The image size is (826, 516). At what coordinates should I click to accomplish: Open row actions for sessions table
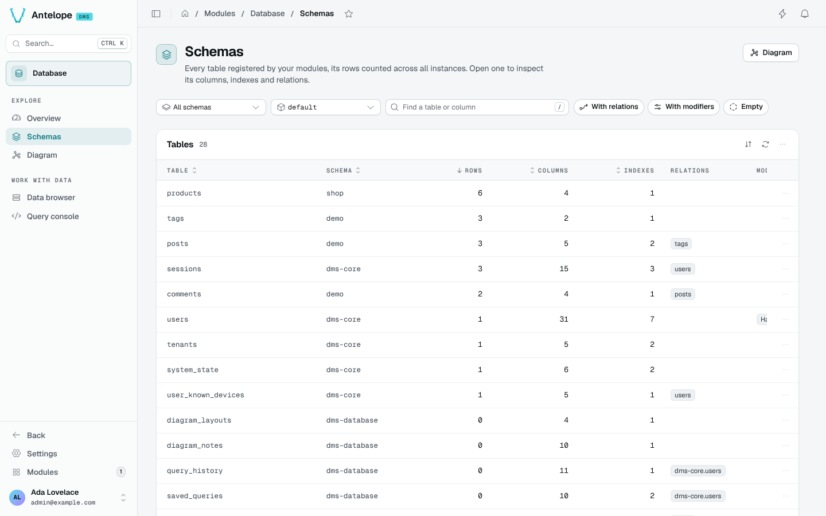click(786, 269)
